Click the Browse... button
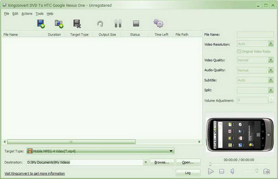This screenshot has width=278, height=179. pyautogui.click(x=162, y=162)
